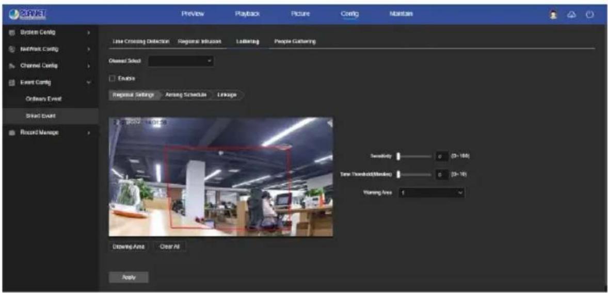Click the power logout icon

click(x=590, y=14)
